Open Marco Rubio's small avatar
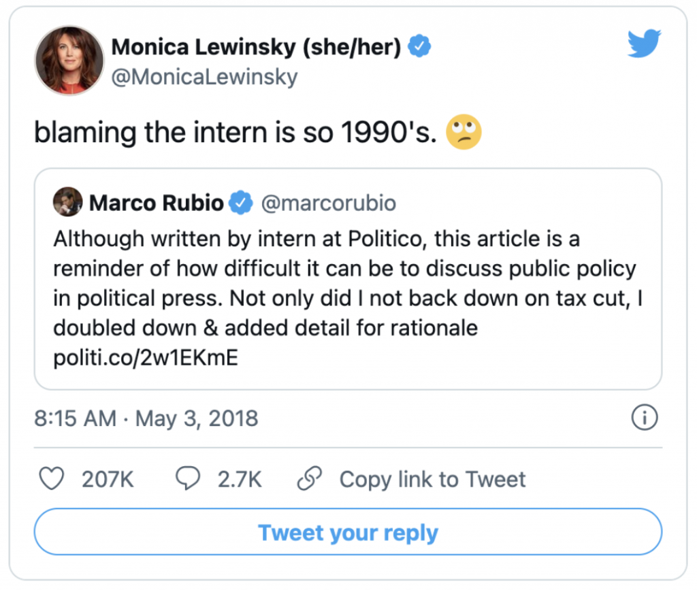 67,202
